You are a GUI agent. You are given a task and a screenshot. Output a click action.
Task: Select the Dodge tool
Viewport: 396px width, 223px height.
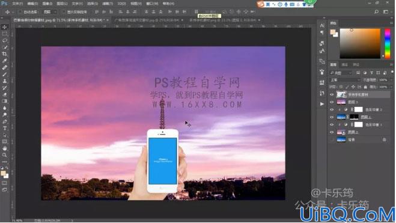tap(5, 115)
